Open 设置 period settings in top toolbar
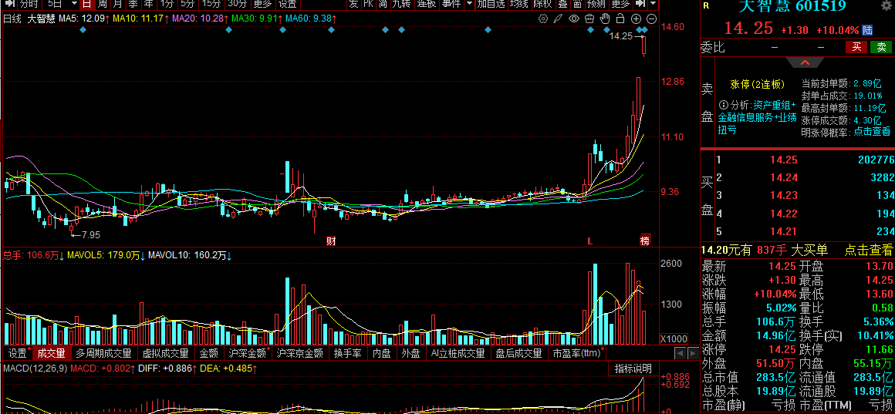This screenshot has width=895, height=414. click(x=287, y=3)
